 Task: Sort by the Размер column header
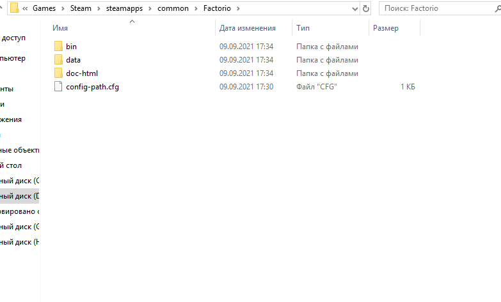click(x=386, y=28)
